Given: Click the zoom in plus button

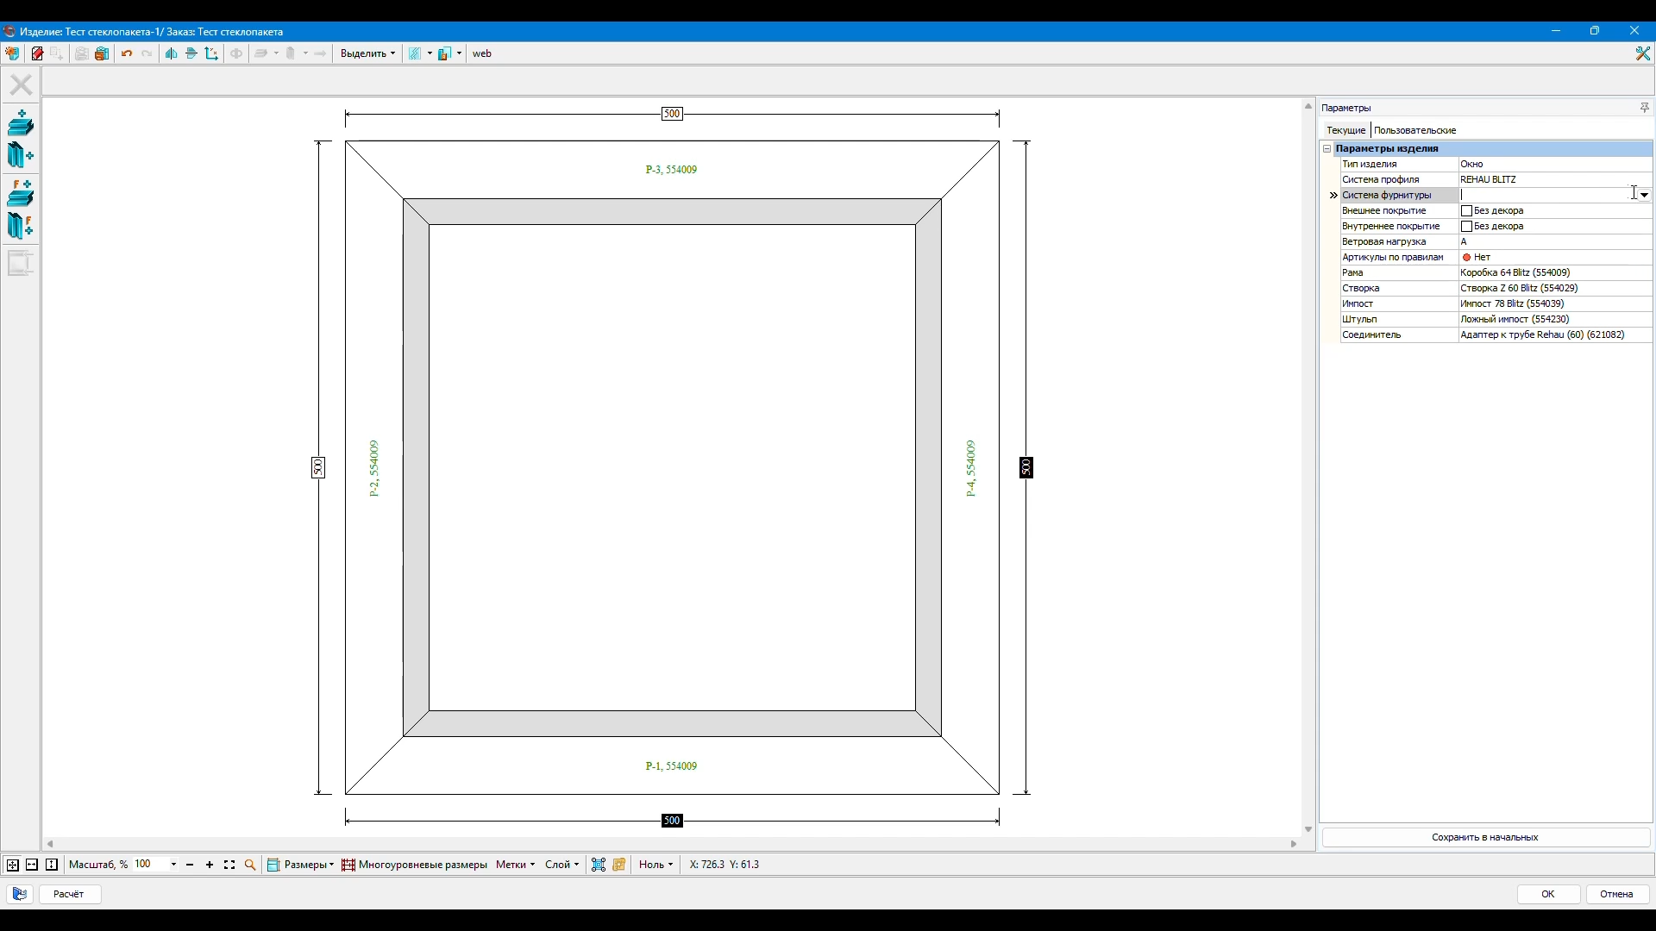Looking at the screenshot, I should (x=210, y=865).
